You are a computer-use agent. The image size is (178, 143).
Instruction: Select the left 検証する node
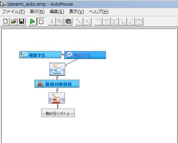pos(40,55)
